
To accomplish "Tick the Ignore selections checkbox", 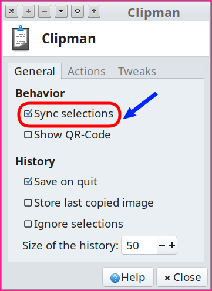I will tap(28, 224).
